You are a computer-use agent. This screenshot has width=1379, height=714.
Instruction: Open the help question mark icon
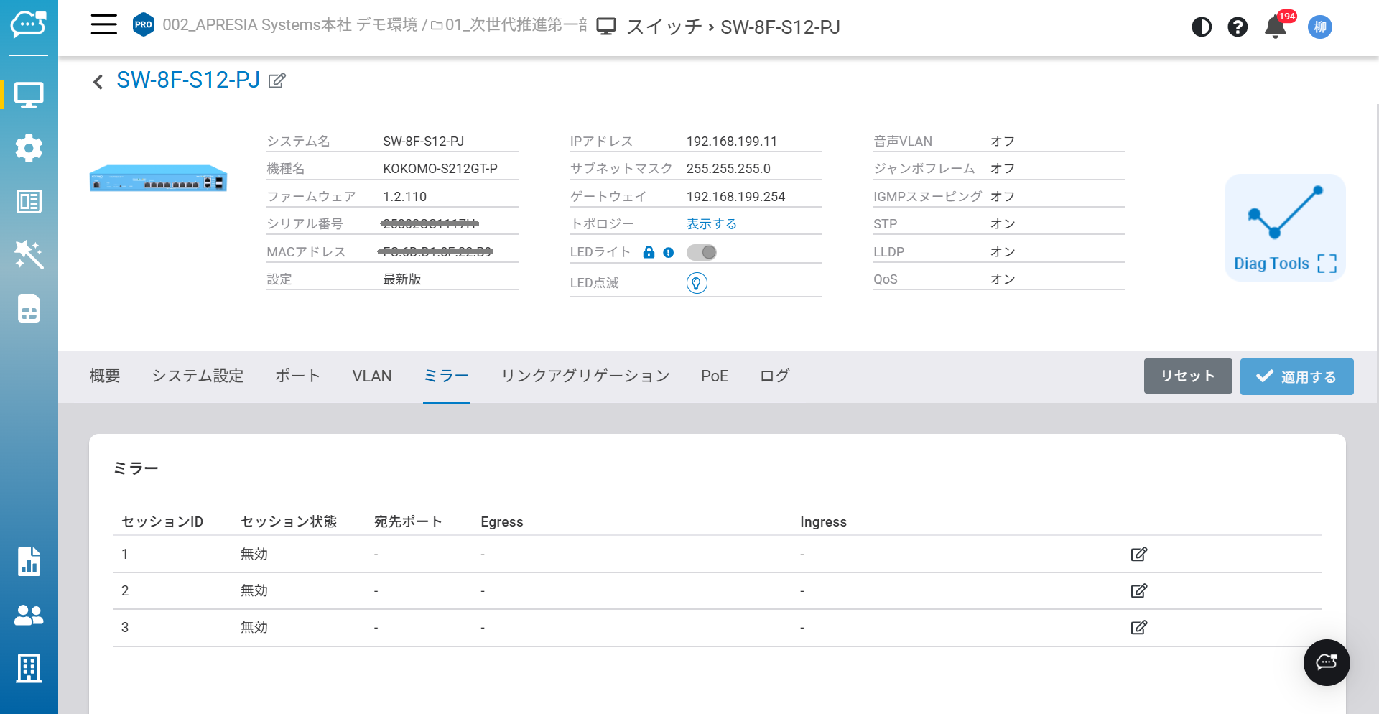coord(1237,27)
